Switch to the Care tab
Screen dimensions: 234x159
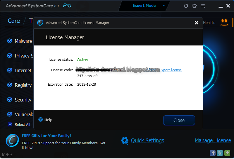pos(14,21)
